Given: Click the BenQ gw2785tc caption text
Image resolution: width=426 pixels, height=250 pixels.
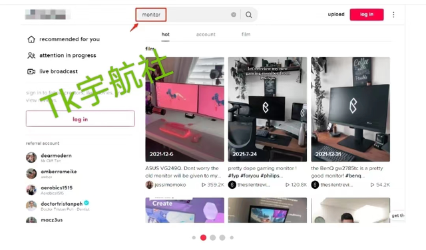Looking at the screenshot, I should [x=347, y=172].
